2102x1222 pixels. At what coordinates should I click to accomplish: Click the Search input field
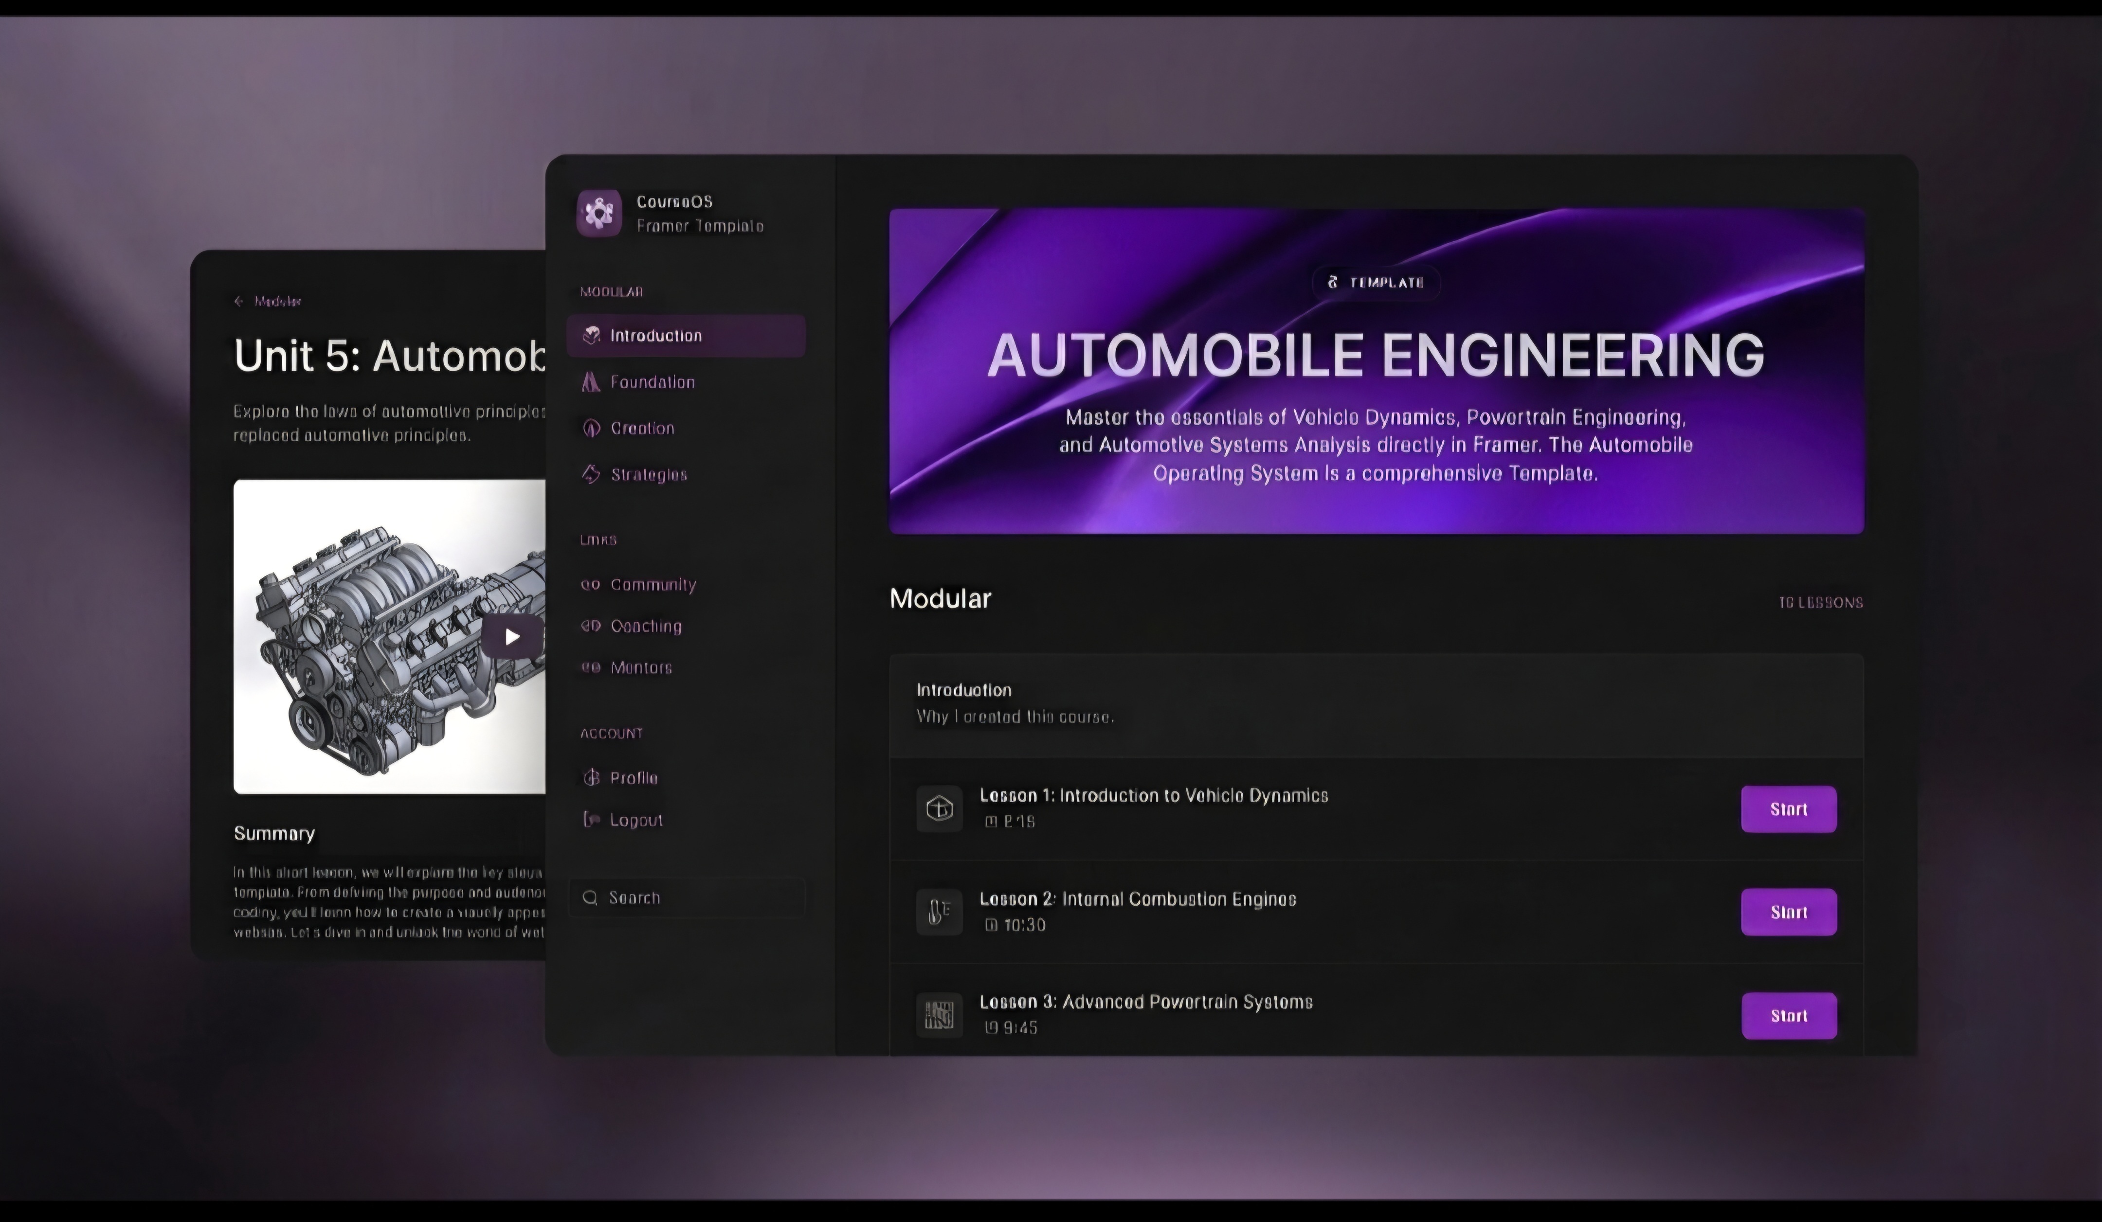(x=688, y=898)
